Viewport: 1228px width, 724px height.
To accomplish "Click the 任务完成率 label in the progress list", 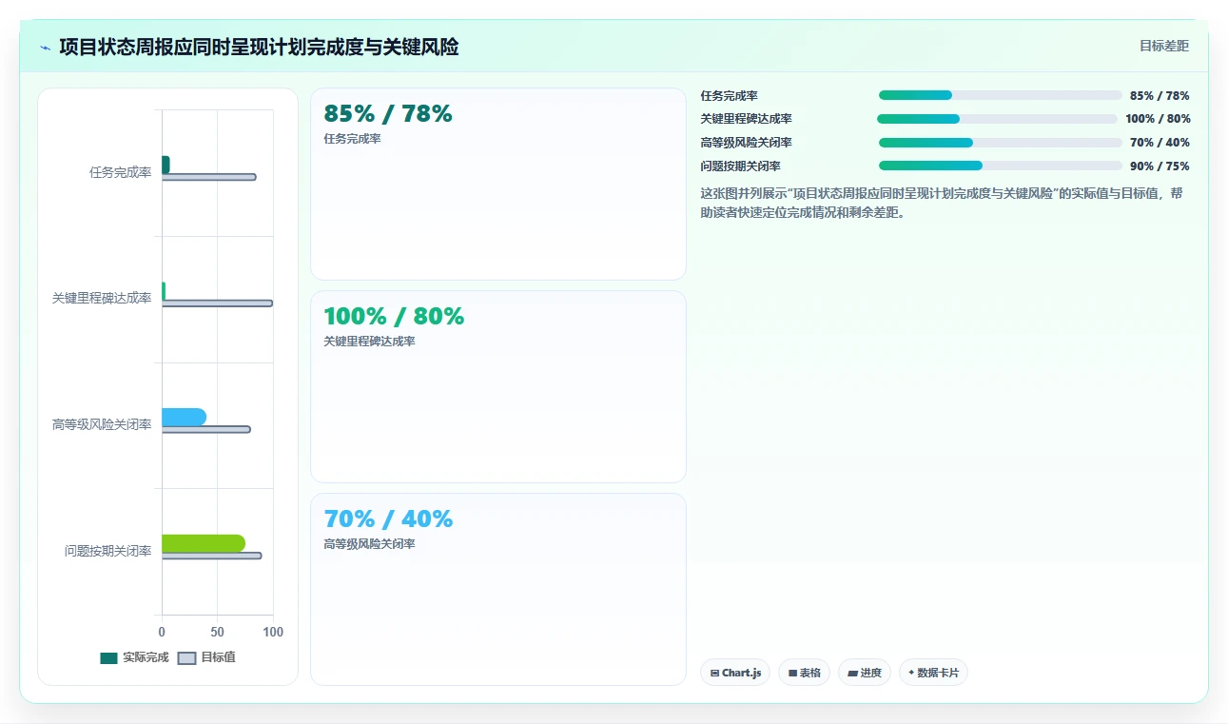I will coord(729,96).
